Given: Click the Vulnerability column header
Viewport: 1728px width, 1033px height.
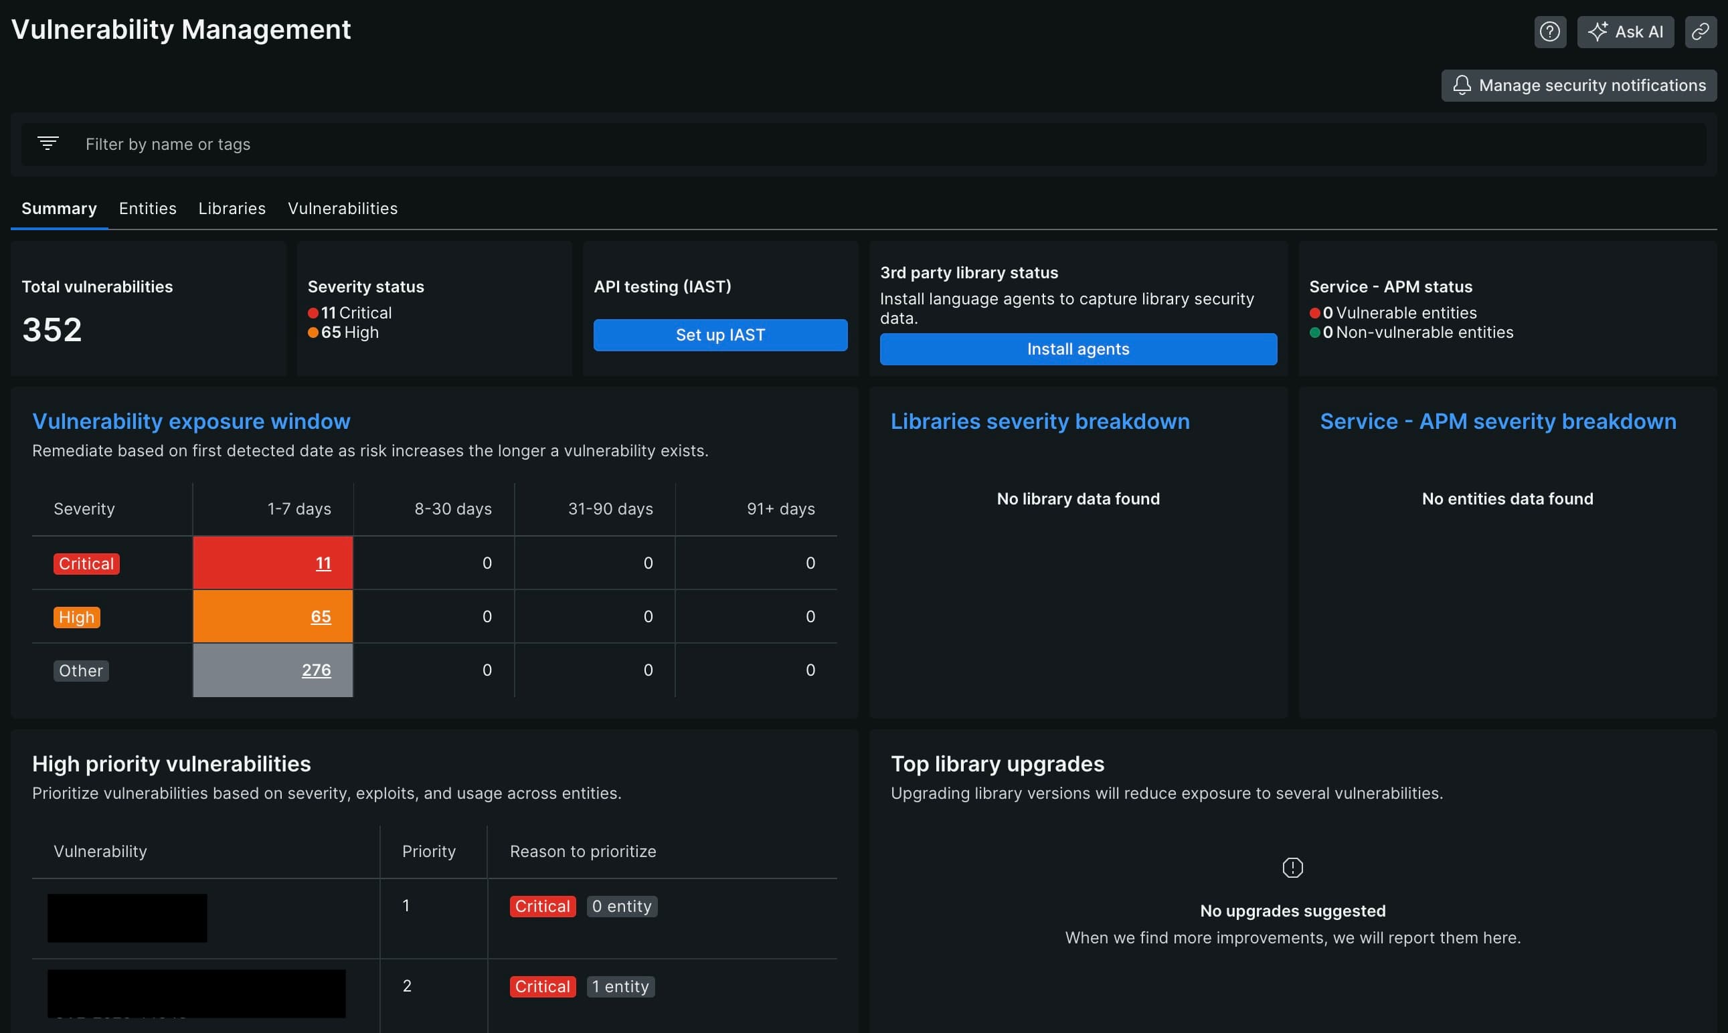Looking at the screenshot, I should [100, 850].
